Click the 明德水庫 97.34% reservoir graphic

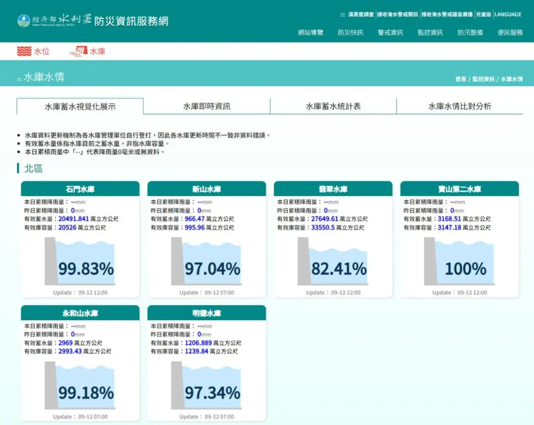coord(207,385)
